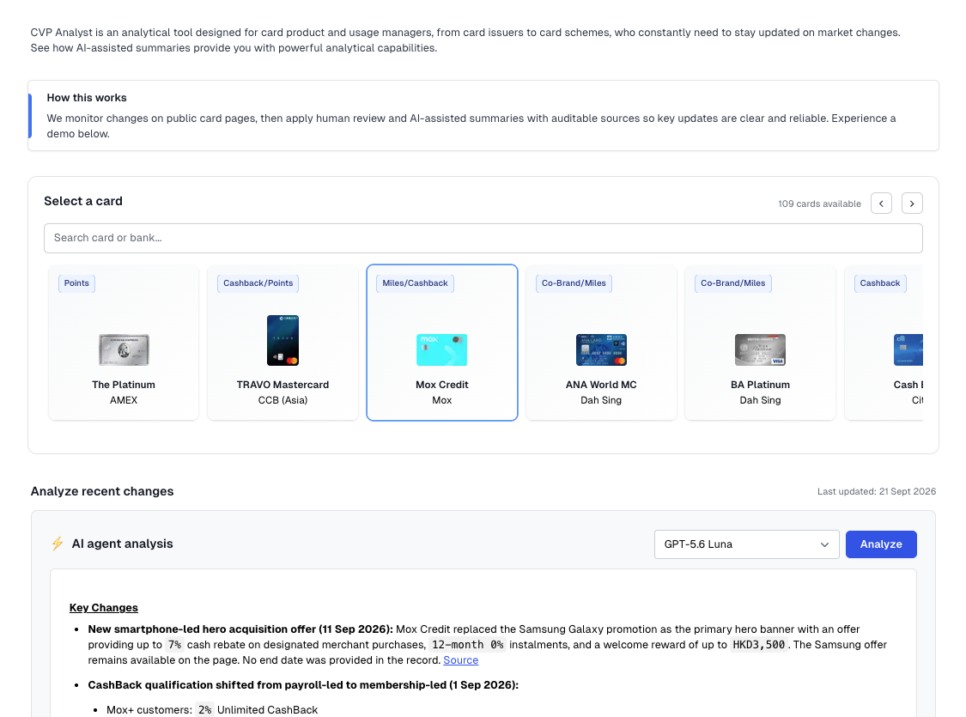The width and height of the screenshot is (966, 717).
Task: Select the Cashback/Points tag on TRAVO card
Action: (x=258, y=283)
